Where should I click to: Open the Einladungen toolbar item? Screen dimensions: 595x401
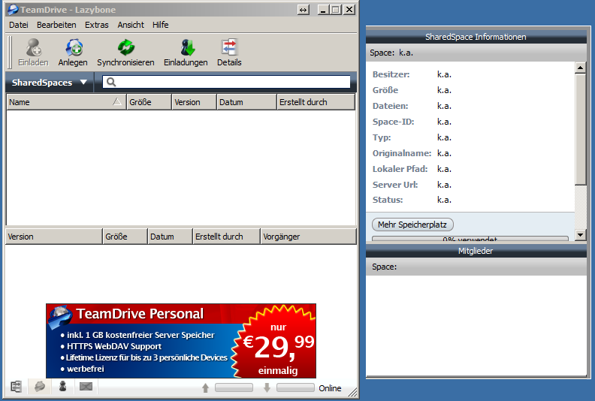coord(186,53)
